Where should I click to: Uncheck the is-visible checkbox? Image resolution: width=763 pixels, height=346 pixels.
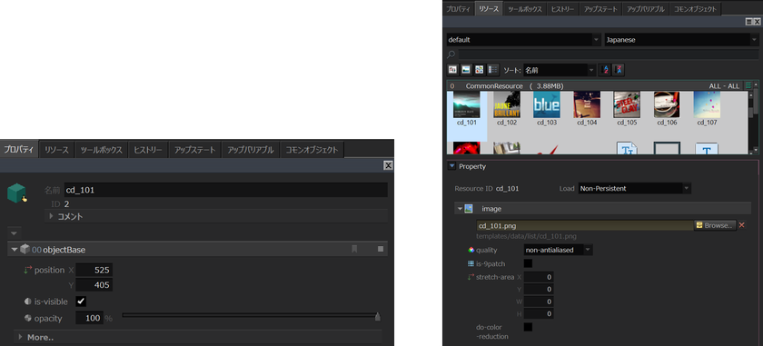click(x=81, y=302)
